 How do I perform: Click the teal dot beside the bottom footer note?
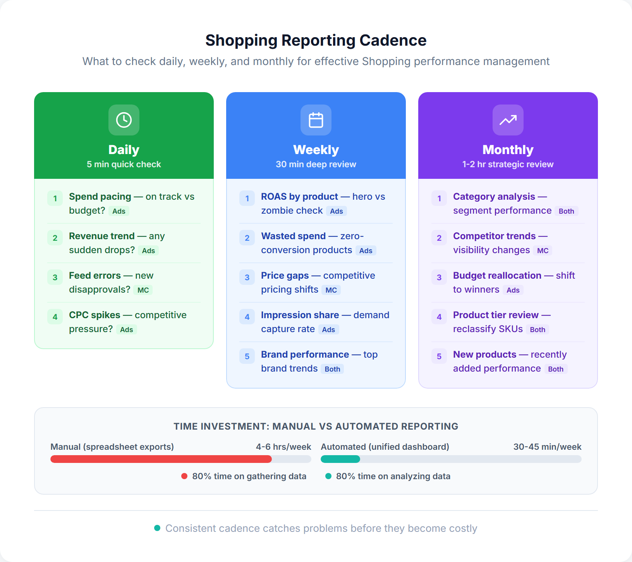pyautogui.click(x=157, y=528)
